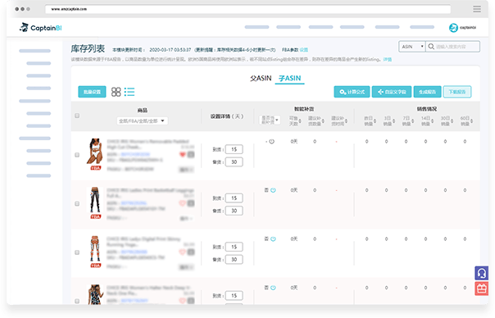Image resolution: width=495 pixels, height=318 pixels.
Task: Click the FBA参数 设置 link
Action: [x=304, y=50]
